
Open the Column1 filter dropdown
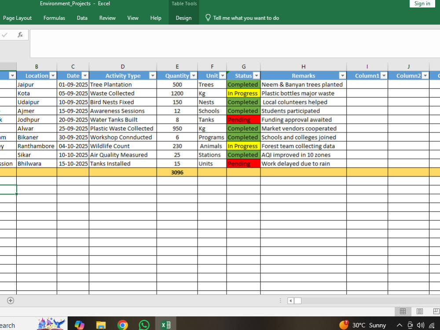384,76
